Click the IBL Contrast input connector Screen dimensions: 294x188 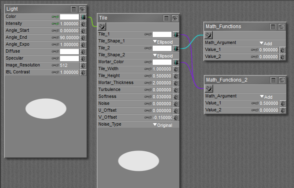point(83,73)
